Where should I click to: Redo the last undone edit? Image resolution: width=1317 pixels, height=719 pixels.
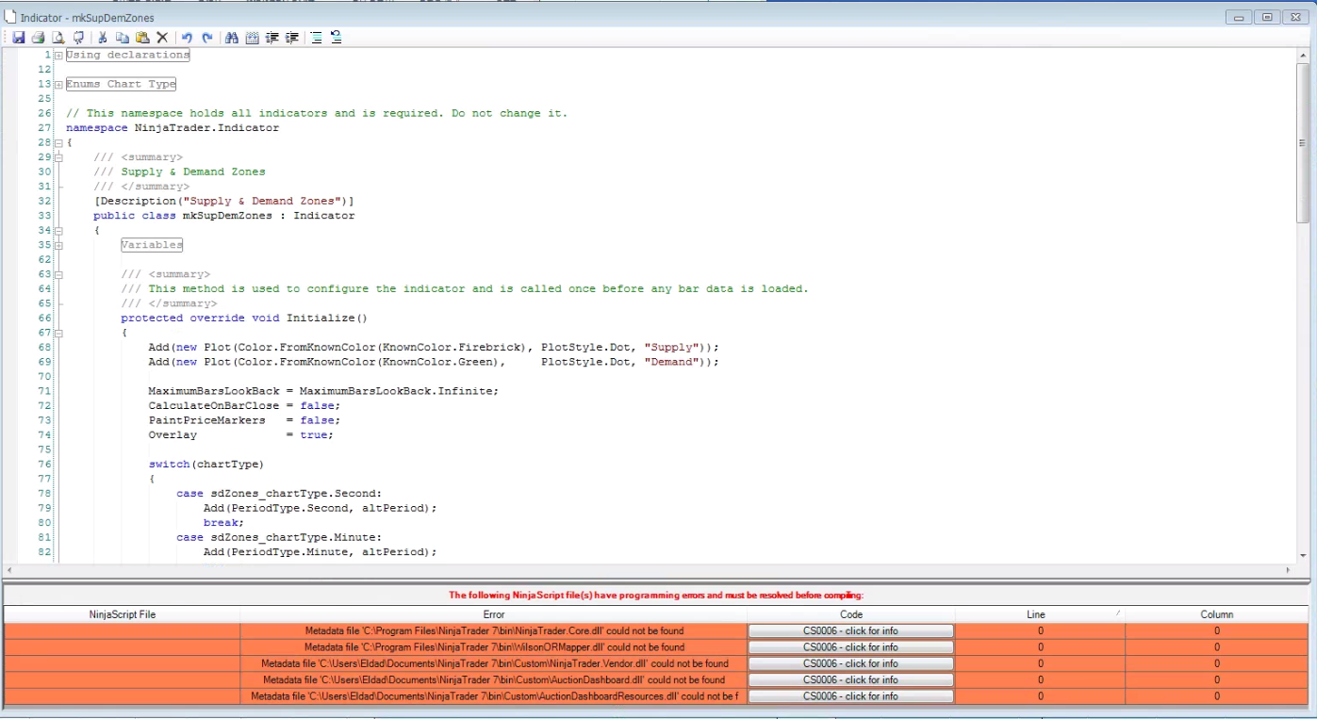[x=207, y=38]
